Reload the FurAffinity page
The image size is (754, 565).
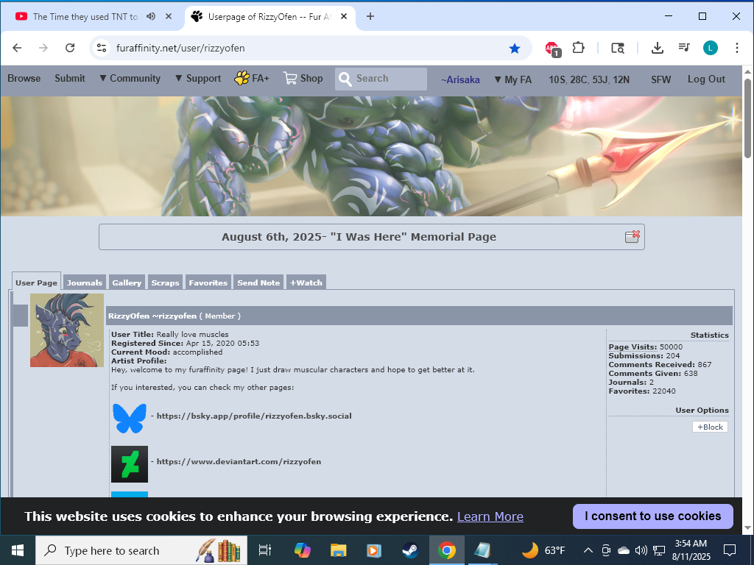(x=70, y=48)
